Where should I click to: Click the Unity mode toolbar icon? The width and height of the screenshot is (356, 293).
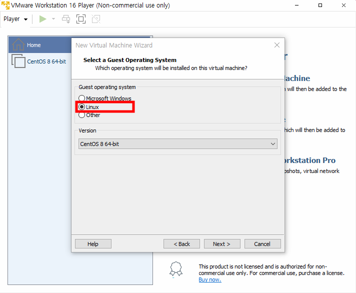point(96,19)
